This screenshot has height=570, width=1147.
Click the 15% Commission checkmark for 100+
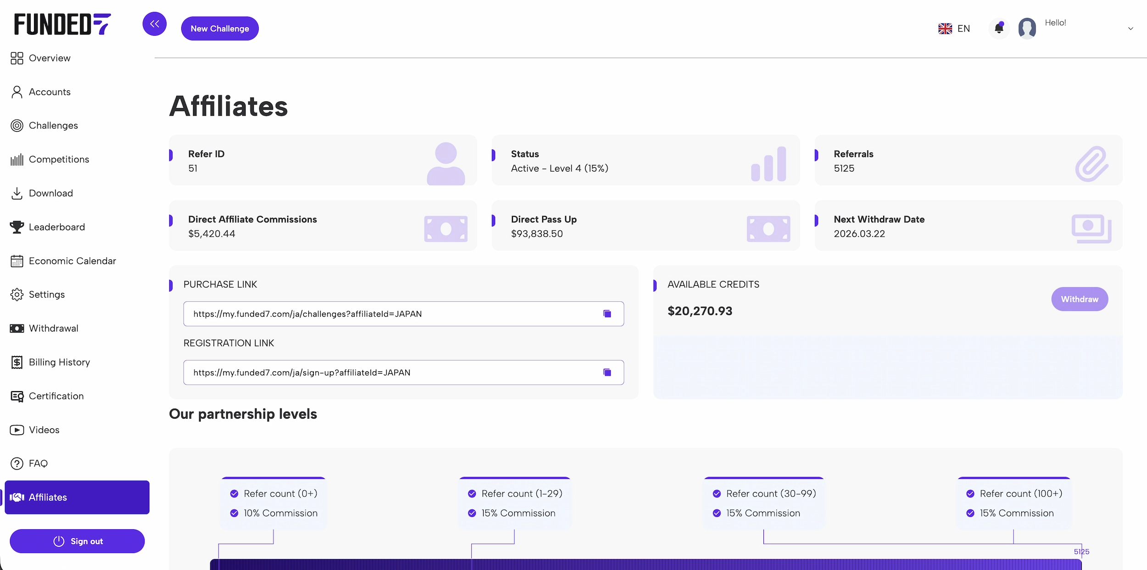pos(970,513)
